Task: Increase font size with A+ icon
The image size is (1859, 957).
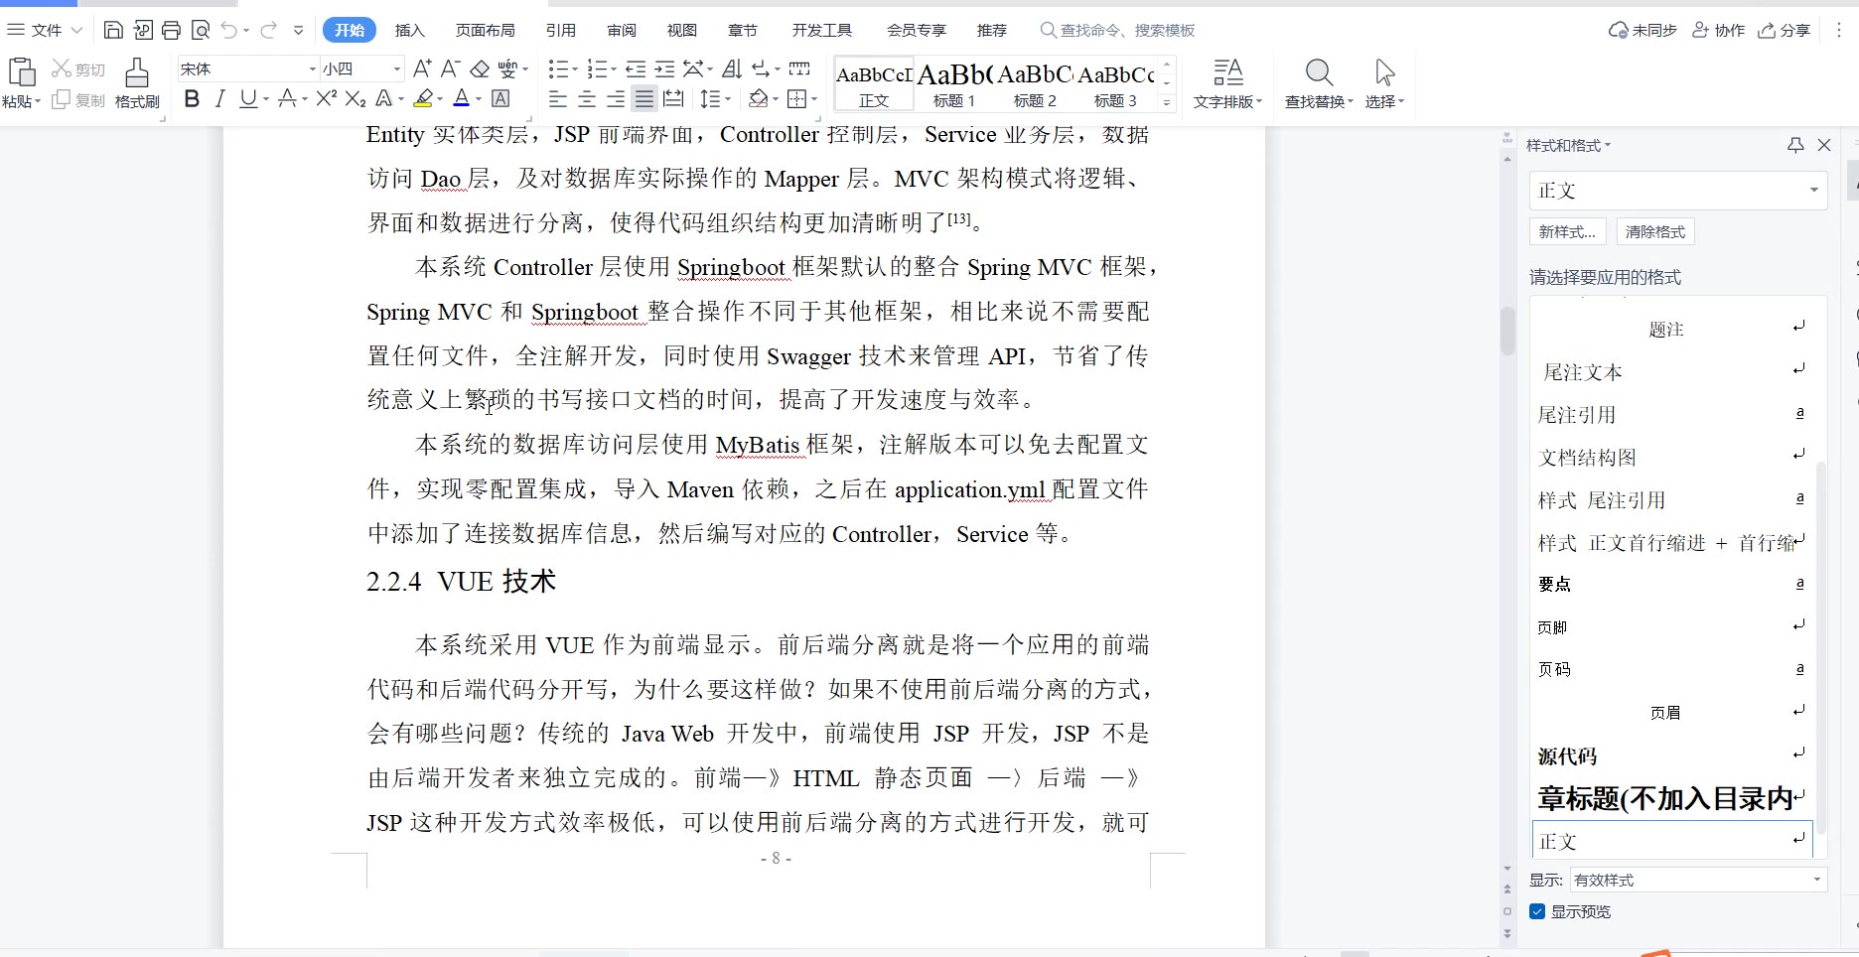Action: [x=422, y=68]
